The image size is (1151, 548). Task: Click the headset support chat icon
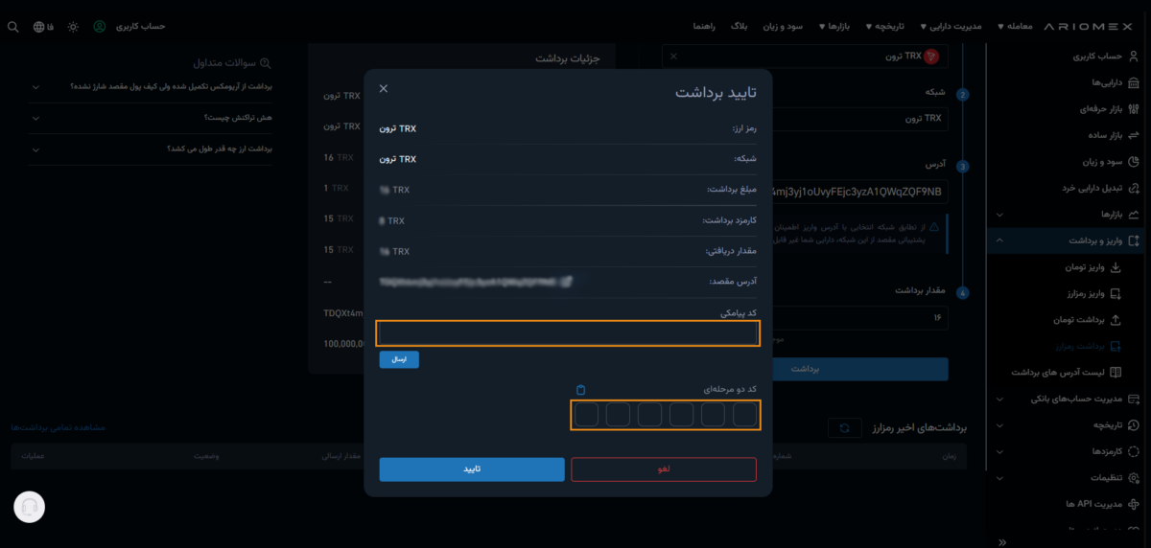click(30, 507)
